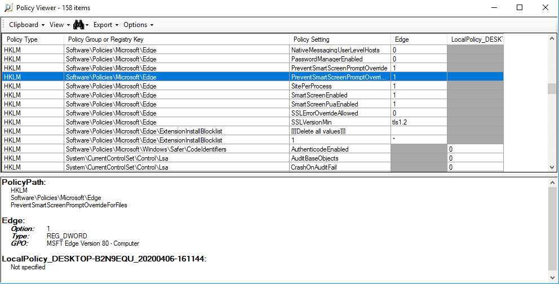The image size is (559, 284).
Task: Click the policy list scroll up arrow
Action: point(552,38)
